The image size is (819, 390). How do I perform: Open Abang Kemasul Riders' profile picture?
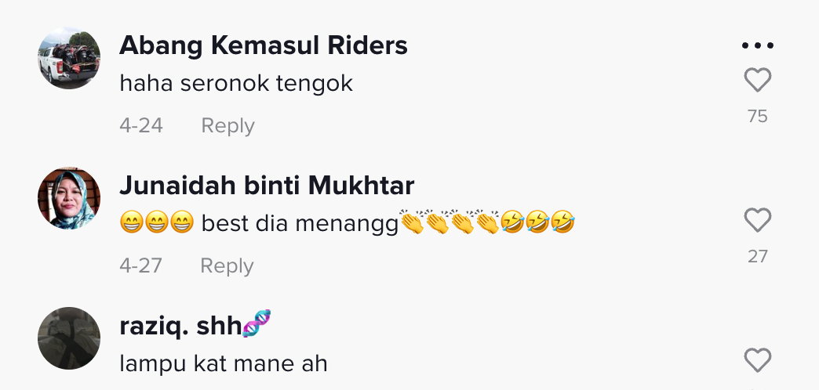pos(69,58)
